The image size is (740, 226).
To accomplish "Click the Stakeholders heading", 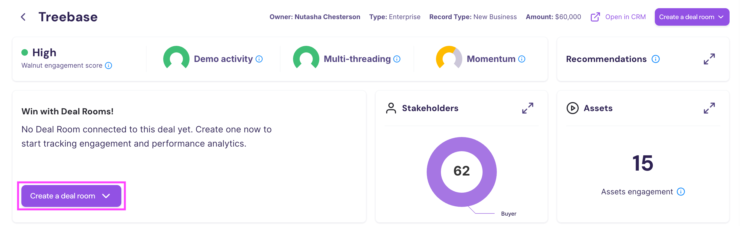I will coord(430,108).
